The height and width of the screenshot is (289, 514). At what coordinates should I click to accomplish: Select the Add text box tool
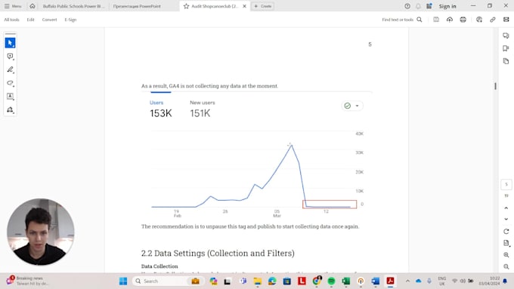pyautogui.click(x=10, y=97)
